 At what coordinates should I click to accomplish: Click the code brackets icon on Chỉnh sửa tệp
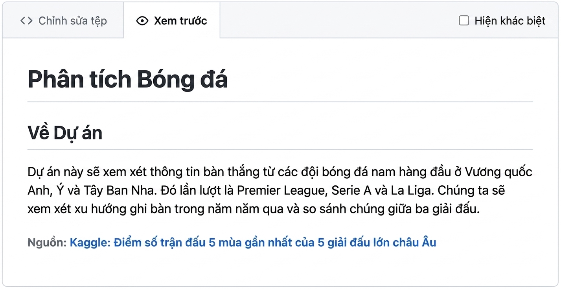tap(26, 21)
